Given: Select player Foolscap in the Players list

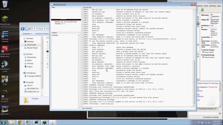Looking at the screenshot, I should (55, 35).
